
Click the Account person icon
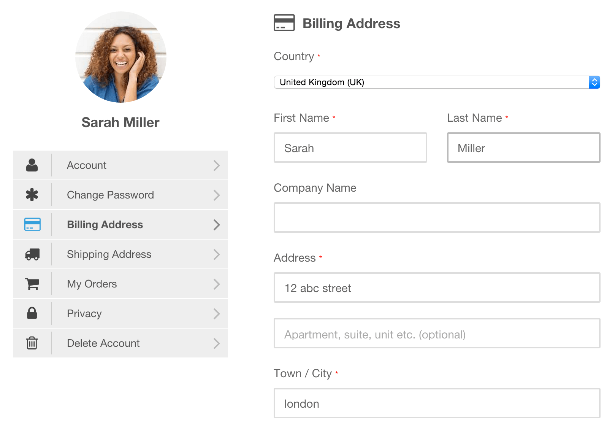32,165
